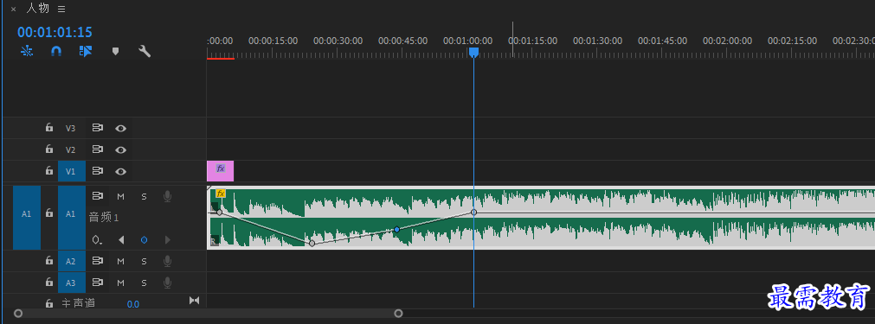Screen dimensions: 875x324
Task: Toggle the lock on track A1
Action: [x=49, y=213]
